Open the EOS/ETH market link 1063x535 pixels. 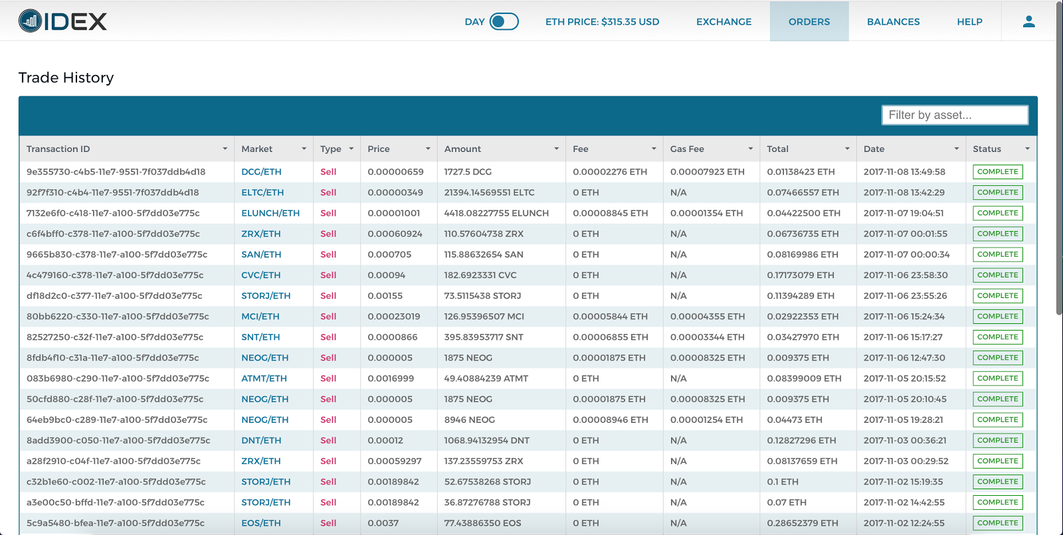point(261,523)
